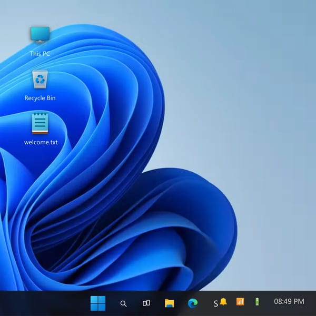Click the S letter in system tray
The image size is (316, 316).
[215, 304]
